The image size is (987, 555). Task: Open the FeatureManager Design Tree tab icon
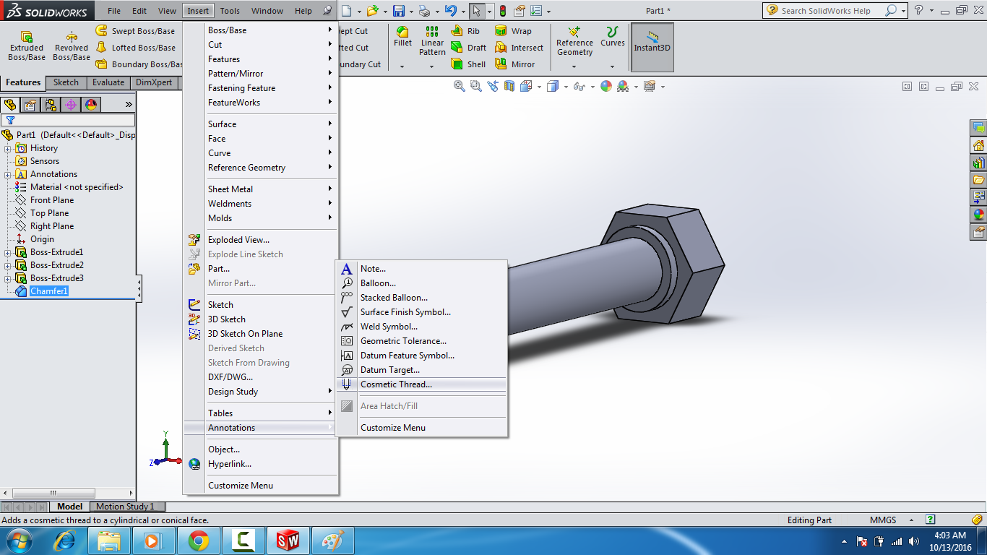click(x=10, y=105)
